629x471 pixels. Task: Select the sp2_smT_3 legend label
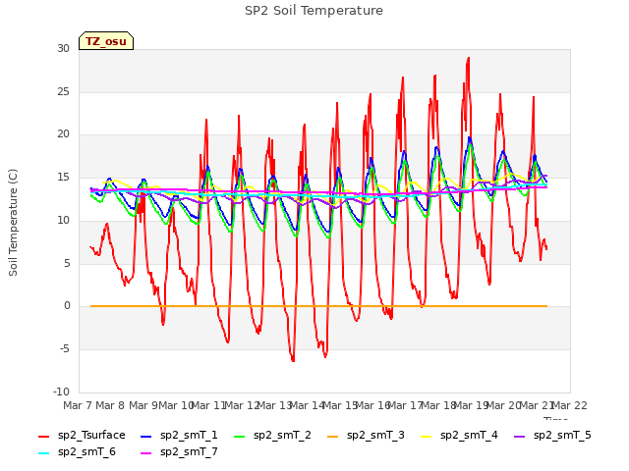click(375, 436)
